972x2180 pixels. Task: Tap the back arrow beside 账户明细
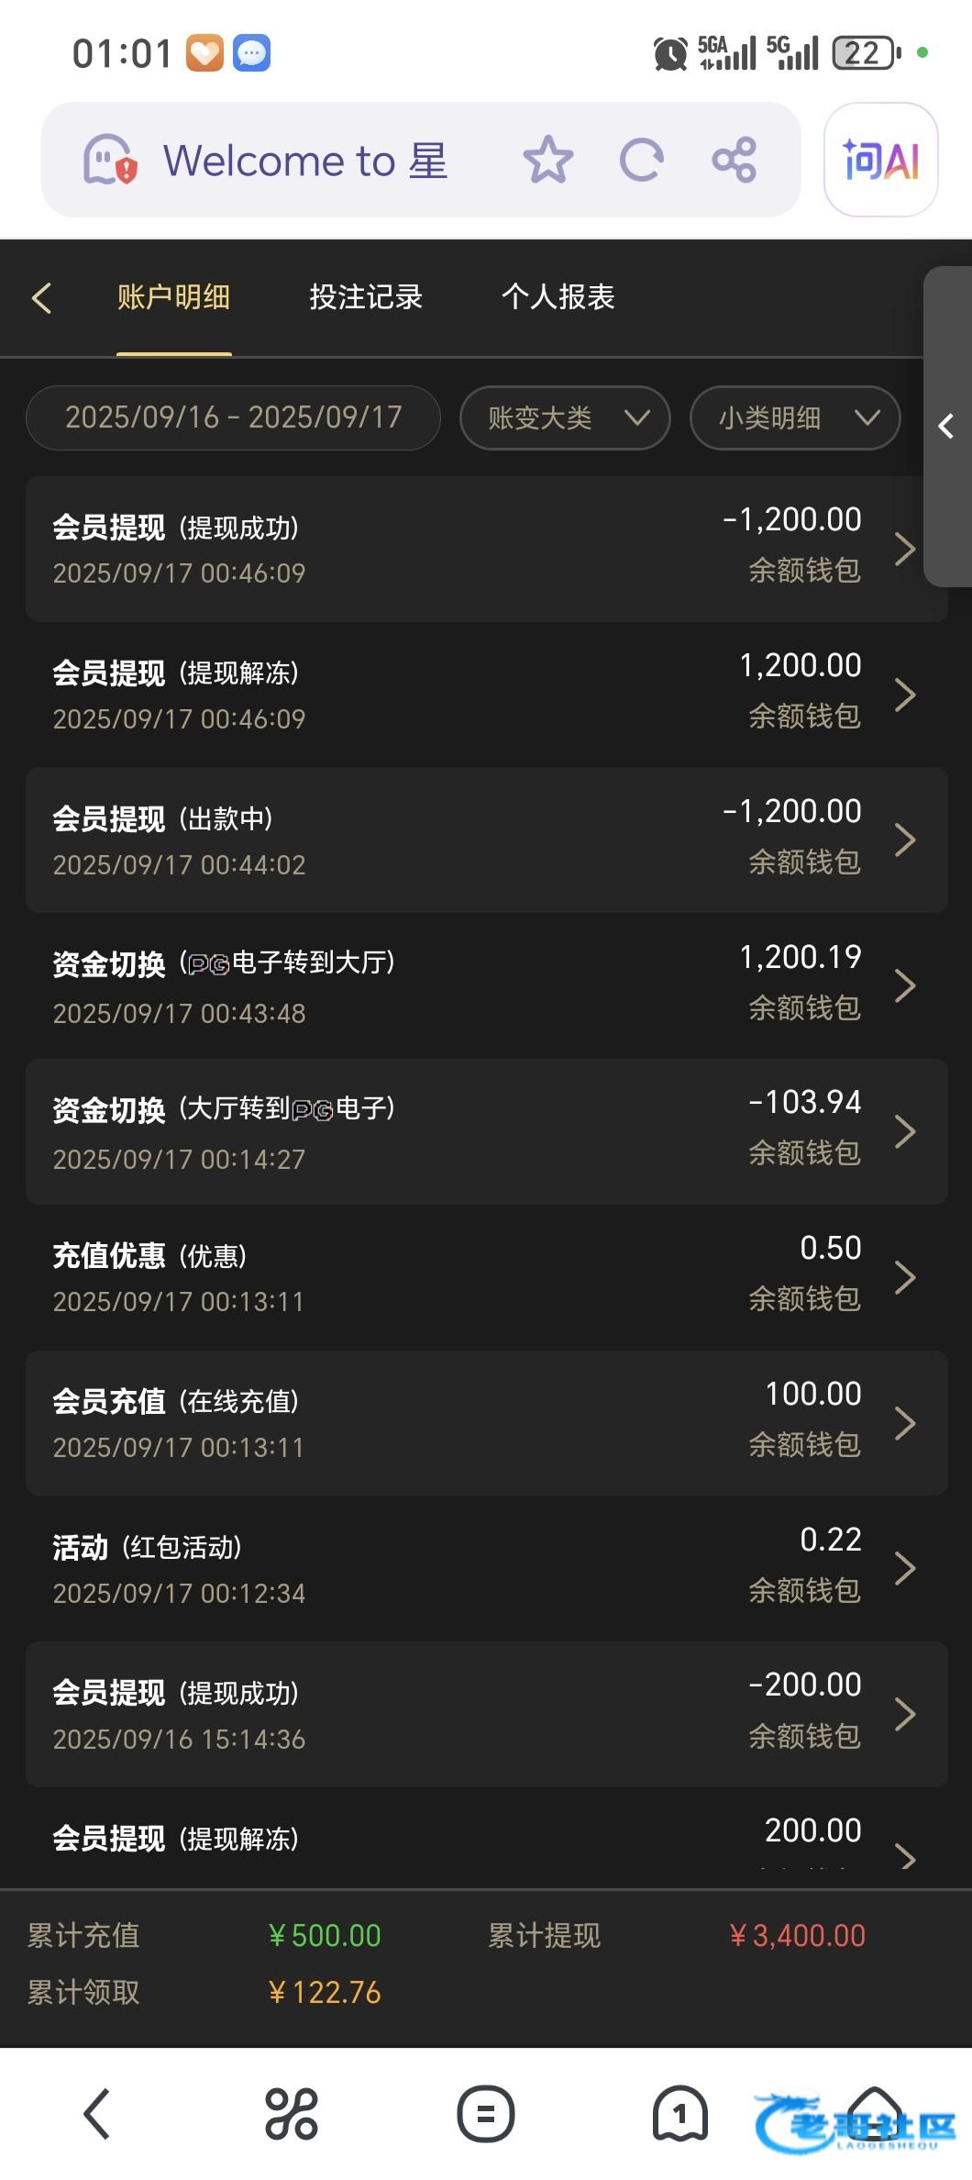pyautogui.click(x=41, y=297)
